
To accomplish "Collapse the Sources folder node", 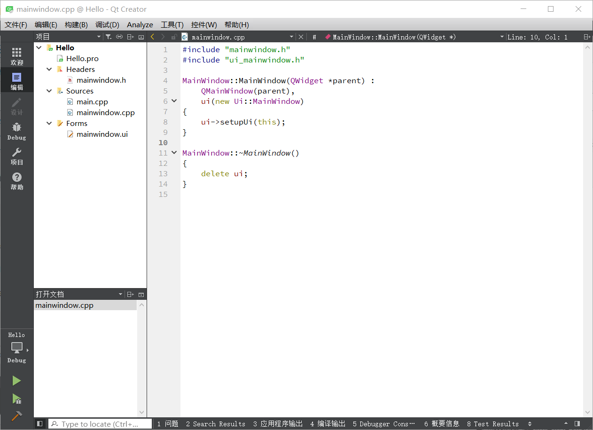I will tap(49, 91).
